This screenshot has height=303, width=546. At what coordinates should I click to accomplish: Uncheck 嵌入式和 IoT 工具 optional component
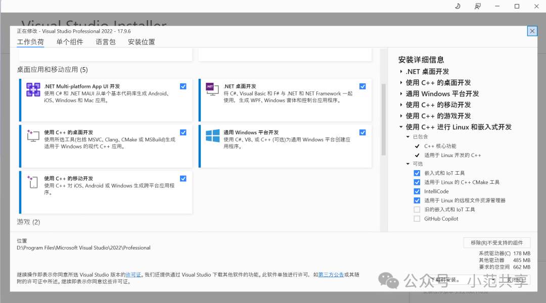click(x=417, y=173)
